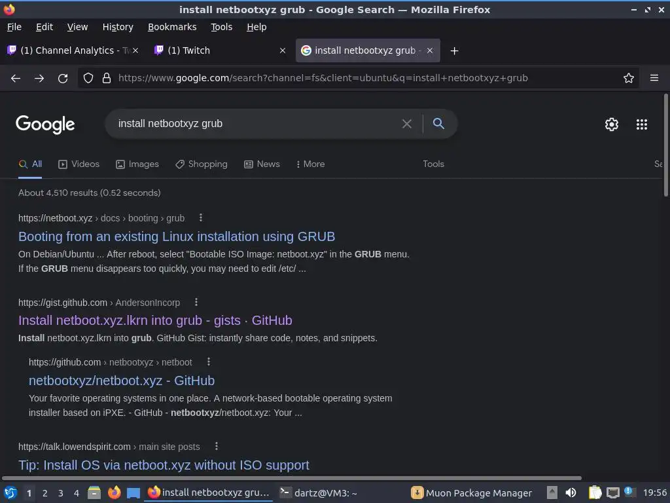This screenshot has height=503, width=670.
Task: Open the volume control in tray
Action: 571,493
